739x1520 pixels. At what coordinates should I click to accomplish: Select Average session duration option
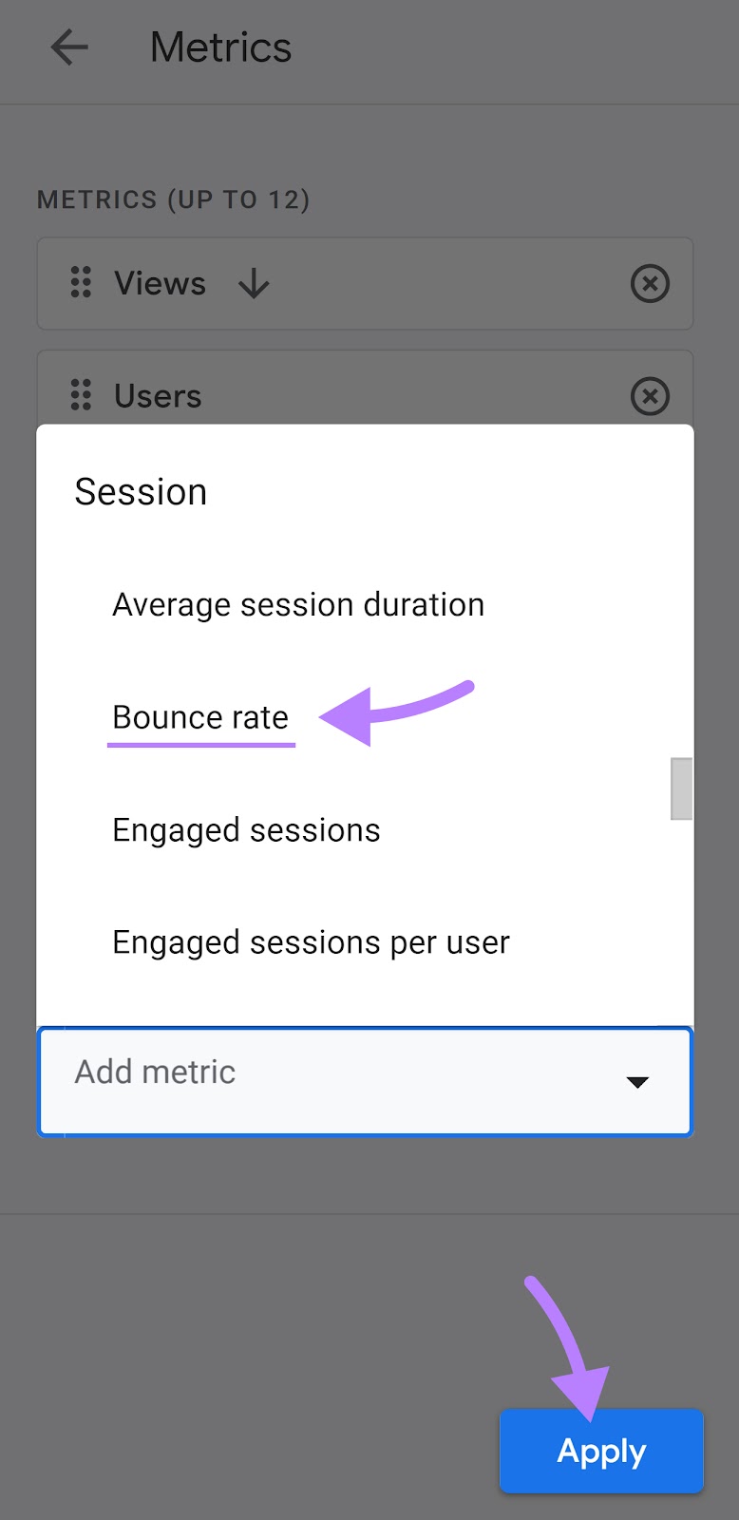[297, 604]
